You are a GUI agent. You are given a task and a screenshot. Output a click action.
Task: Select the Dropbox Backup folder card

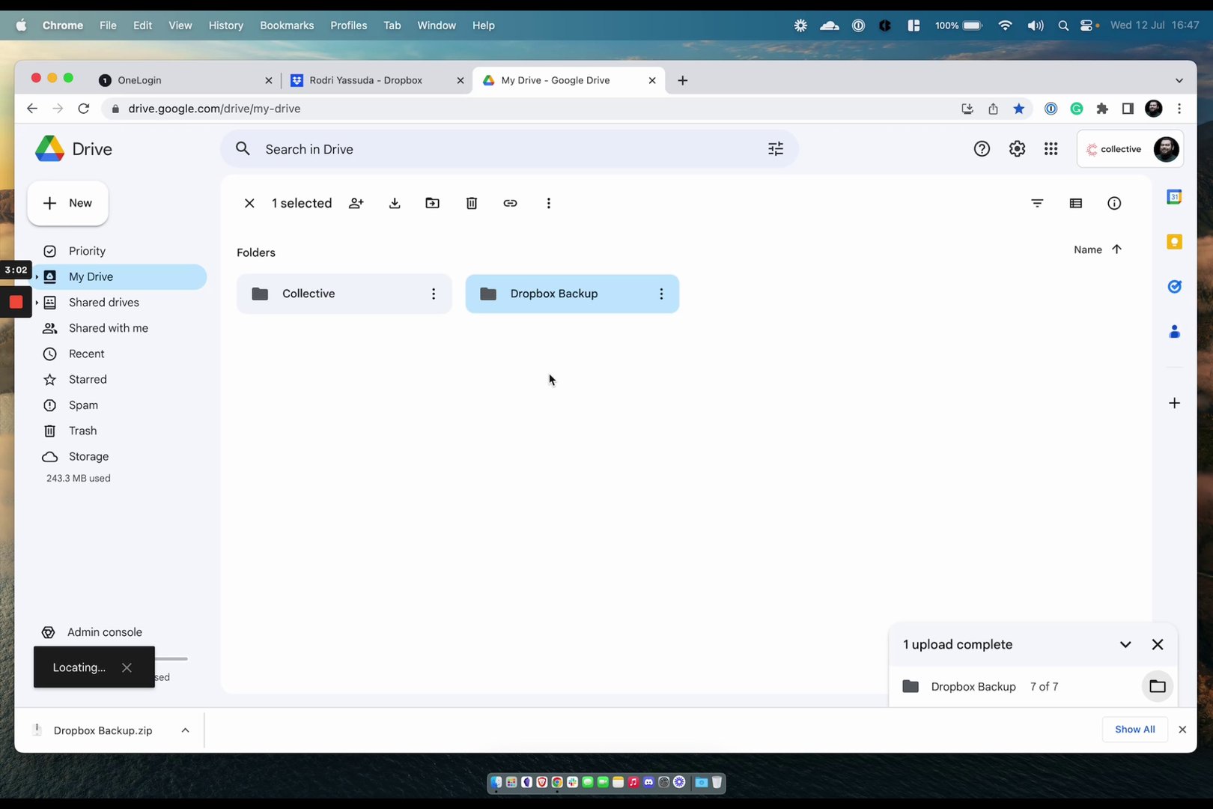coord(572,294)
